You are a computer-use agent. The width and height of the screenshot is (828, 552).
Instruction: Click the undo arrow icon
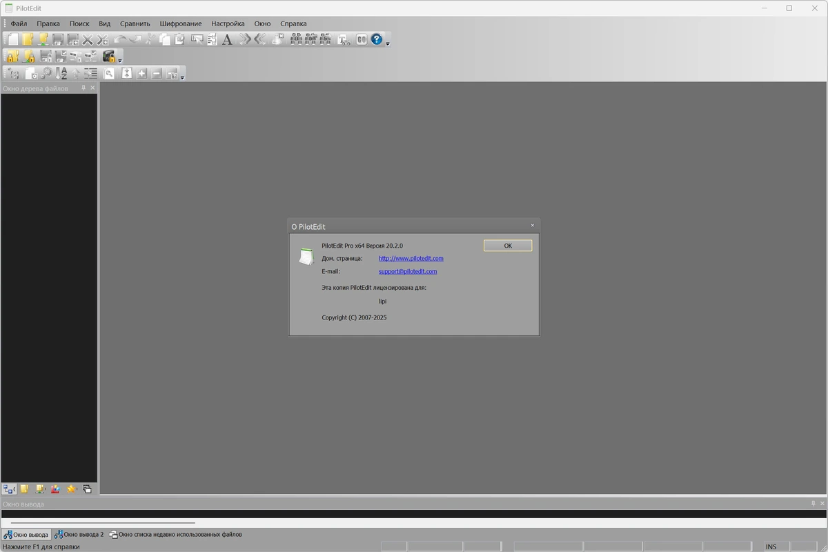point(119,39)
